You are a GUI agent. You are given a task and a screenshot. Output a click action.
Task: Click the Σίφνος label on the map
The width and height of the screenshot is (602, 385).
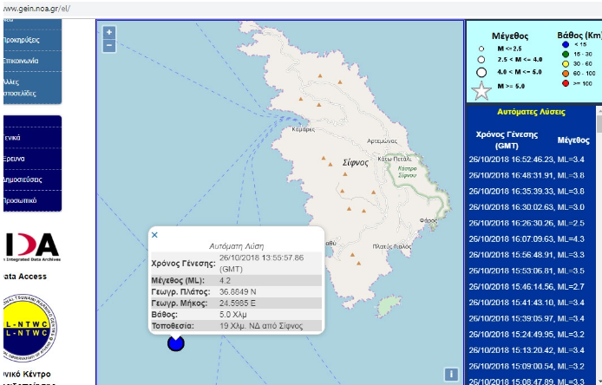[x=356, y=162]
